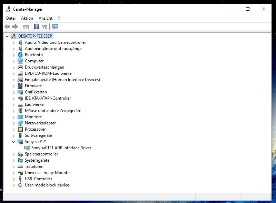Click the scan for hardware changes icon

pos(55,27)
